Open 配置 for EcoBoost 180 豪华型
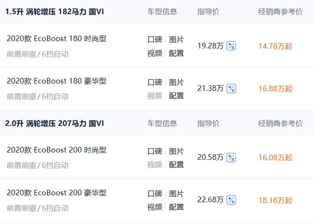The image size is (313, 224). coord(176,96)
